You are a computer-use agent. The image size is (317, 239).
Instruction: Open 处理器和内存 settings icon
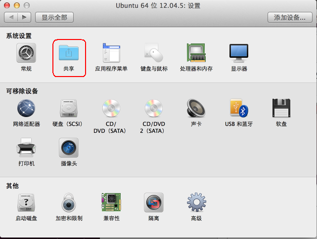pyautogui.click(x=196, y=53)
